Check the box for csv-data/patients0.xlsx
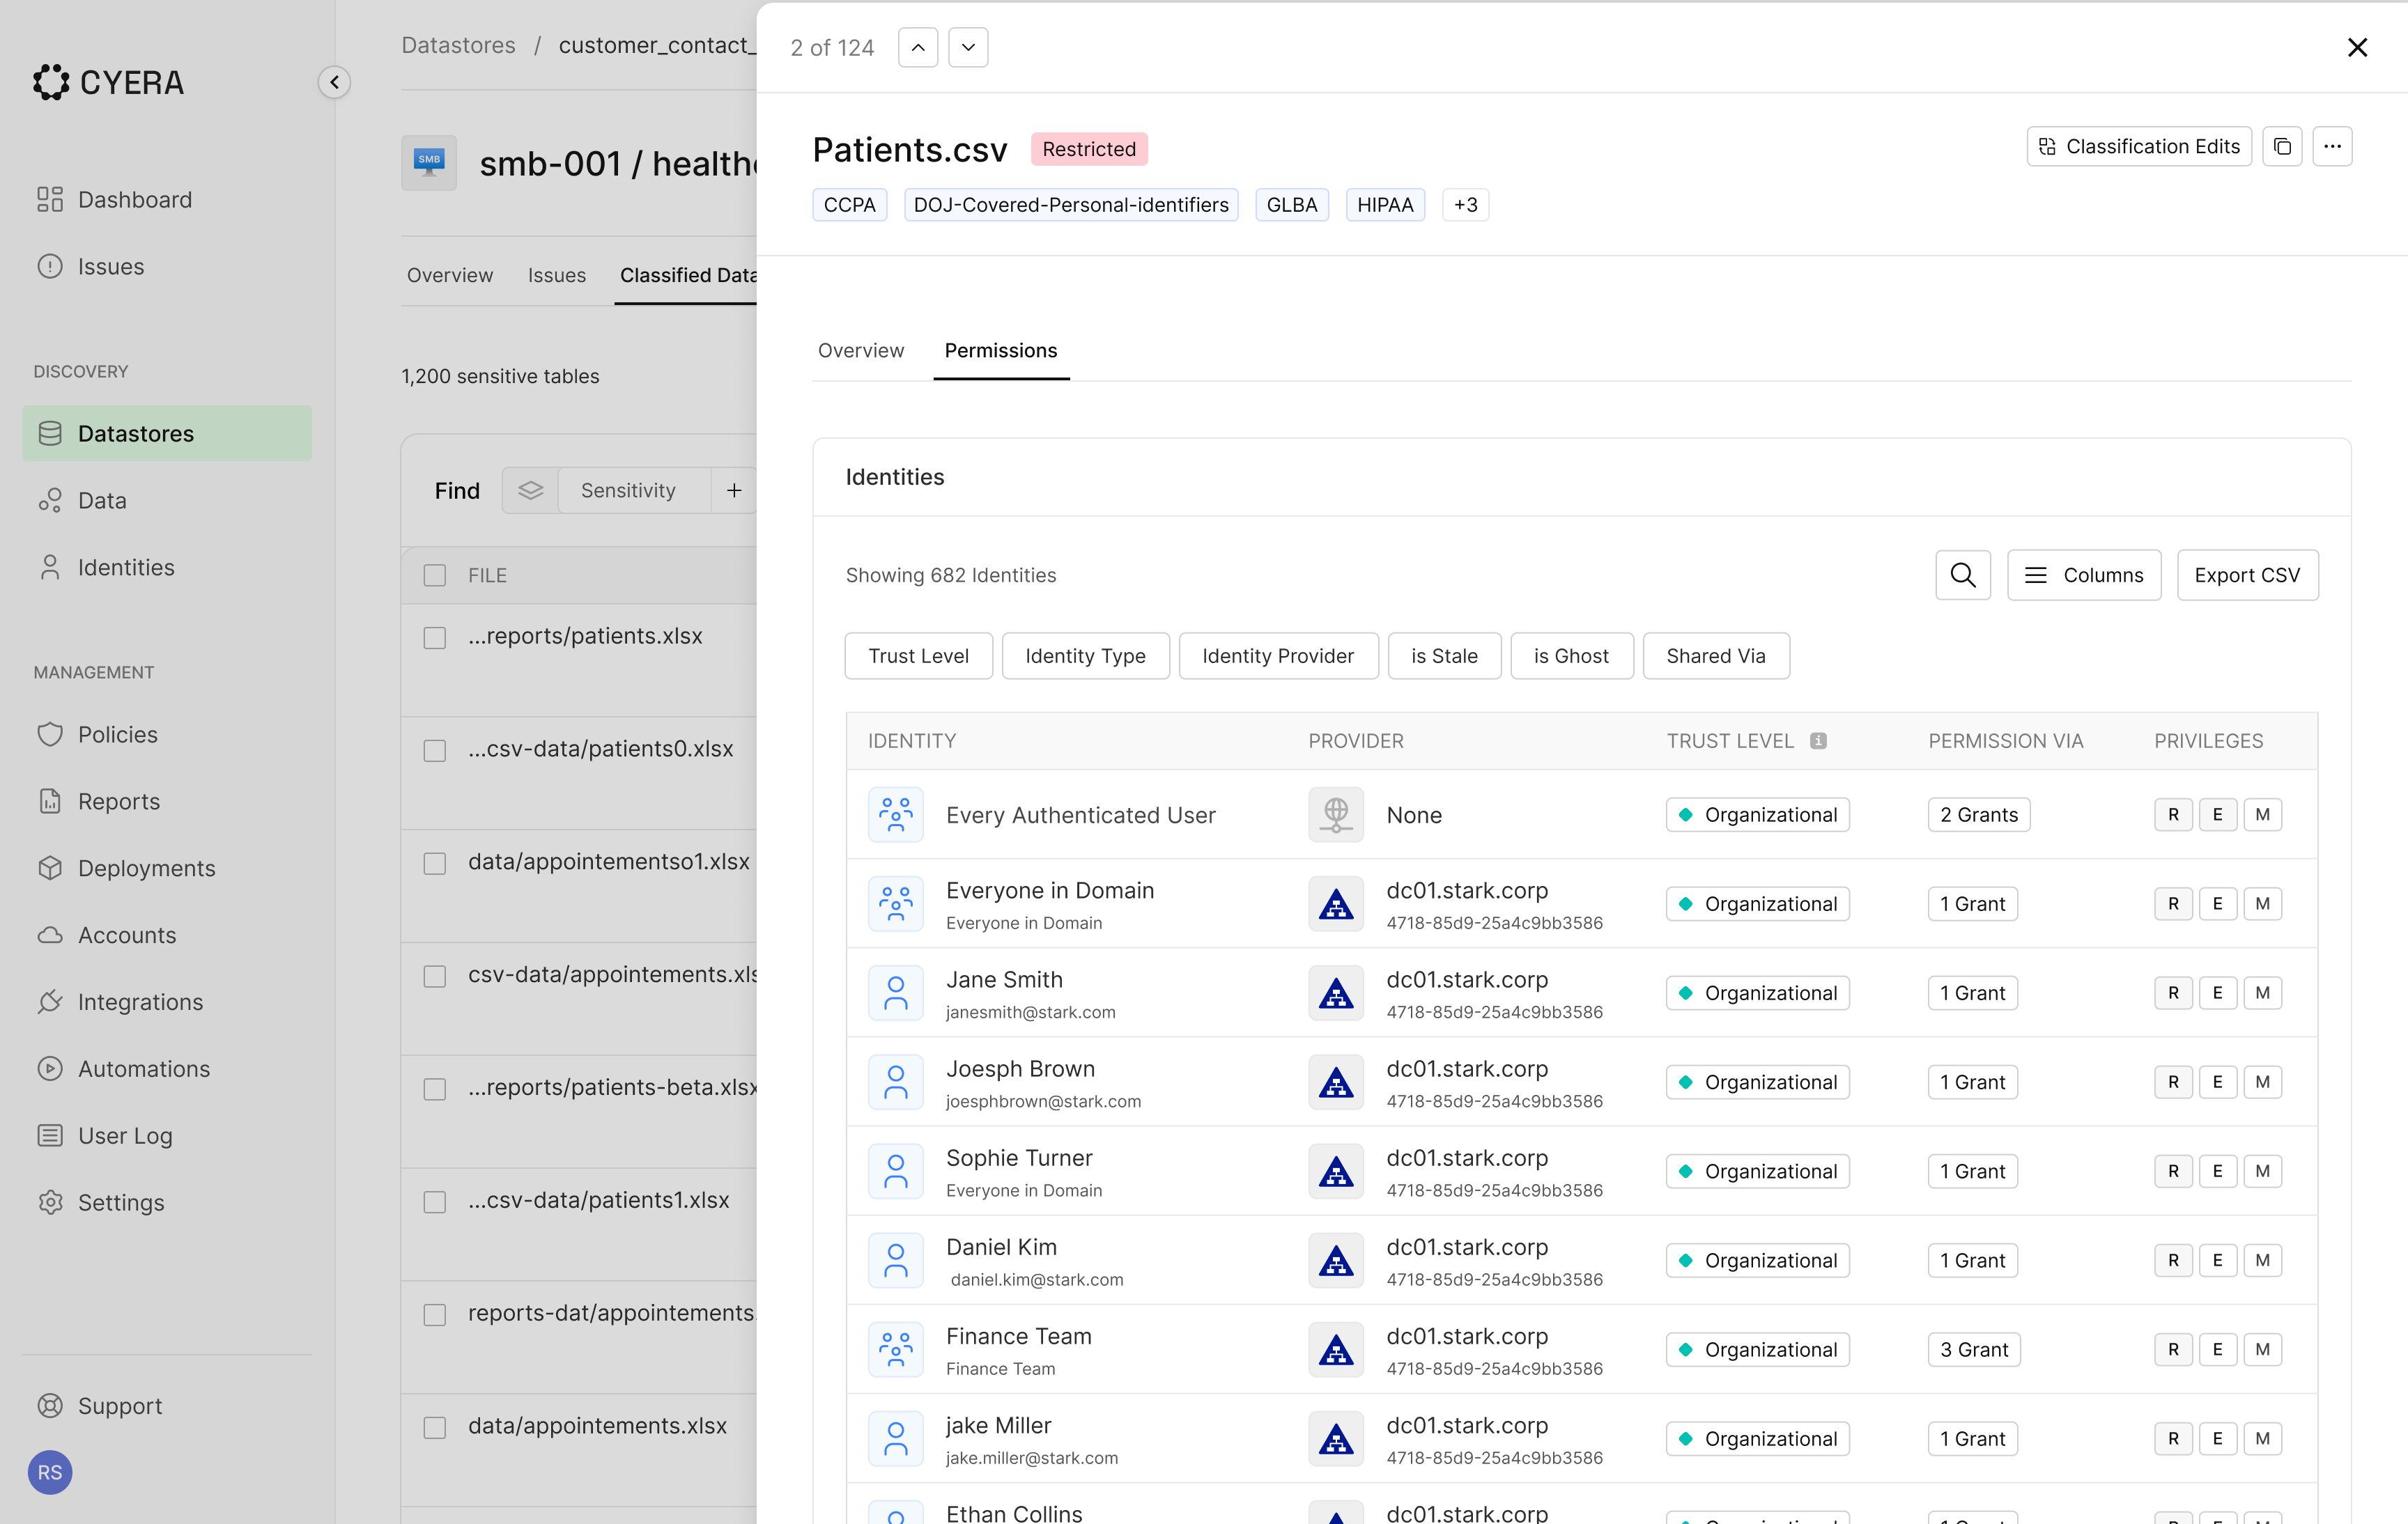The width and height of the screenshot is (2408, 1524). click(x=434, y=751)
